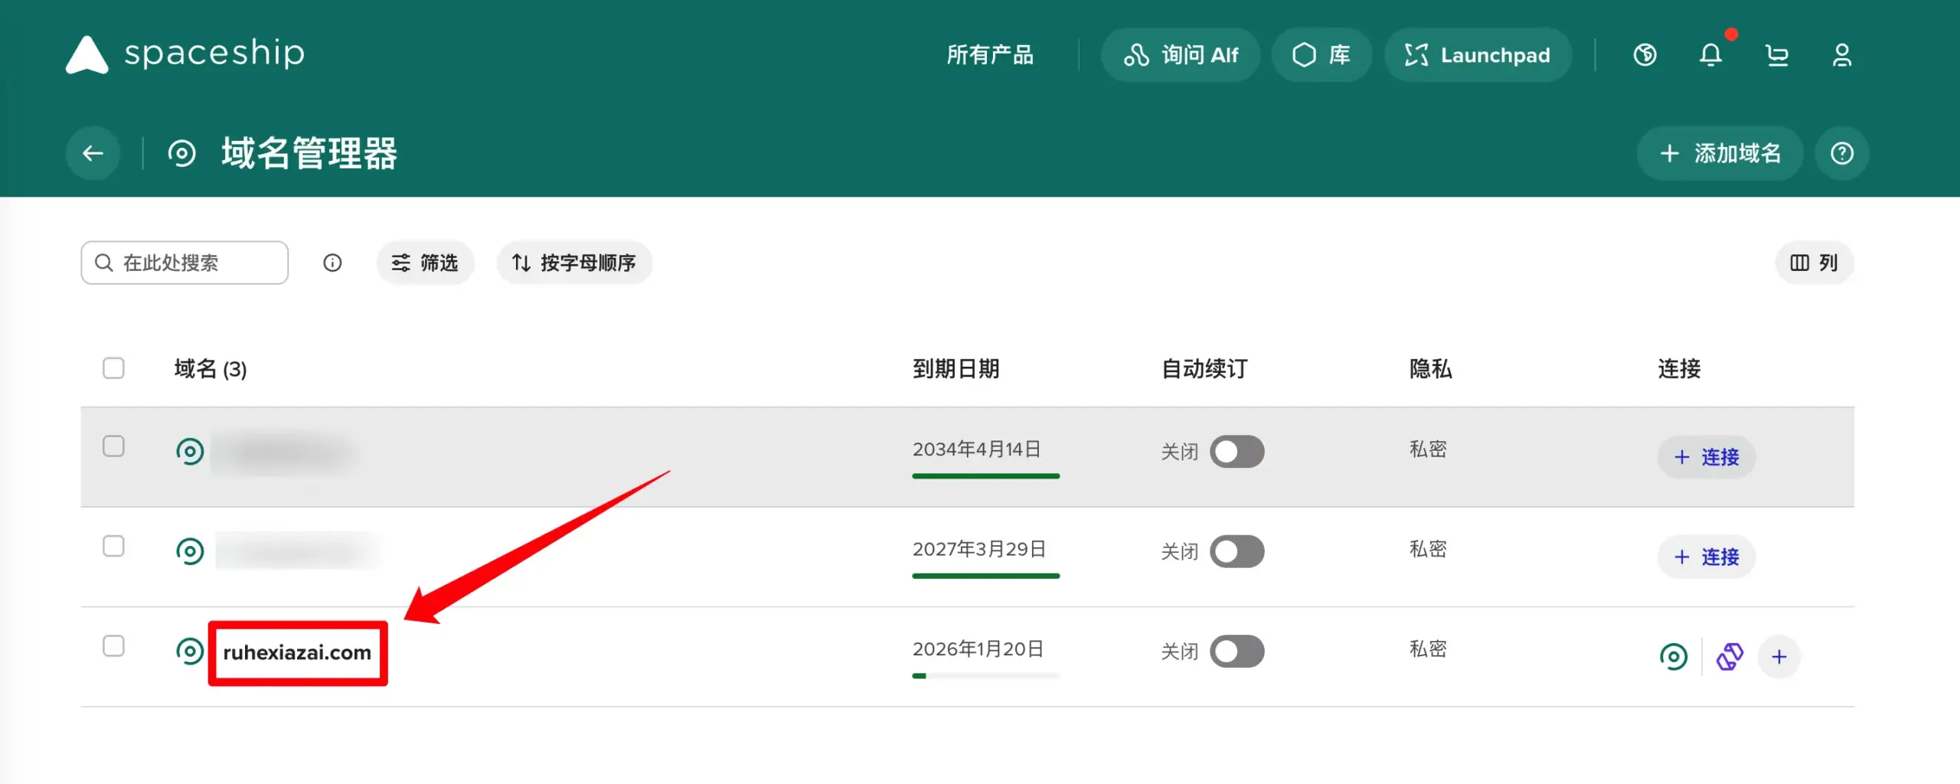Select 所有产品 in the top navigation

(990, 54)
